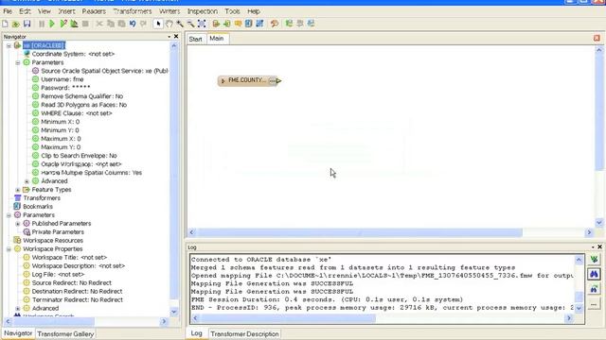Collapse the Workspace Properties node

[9, 249]
